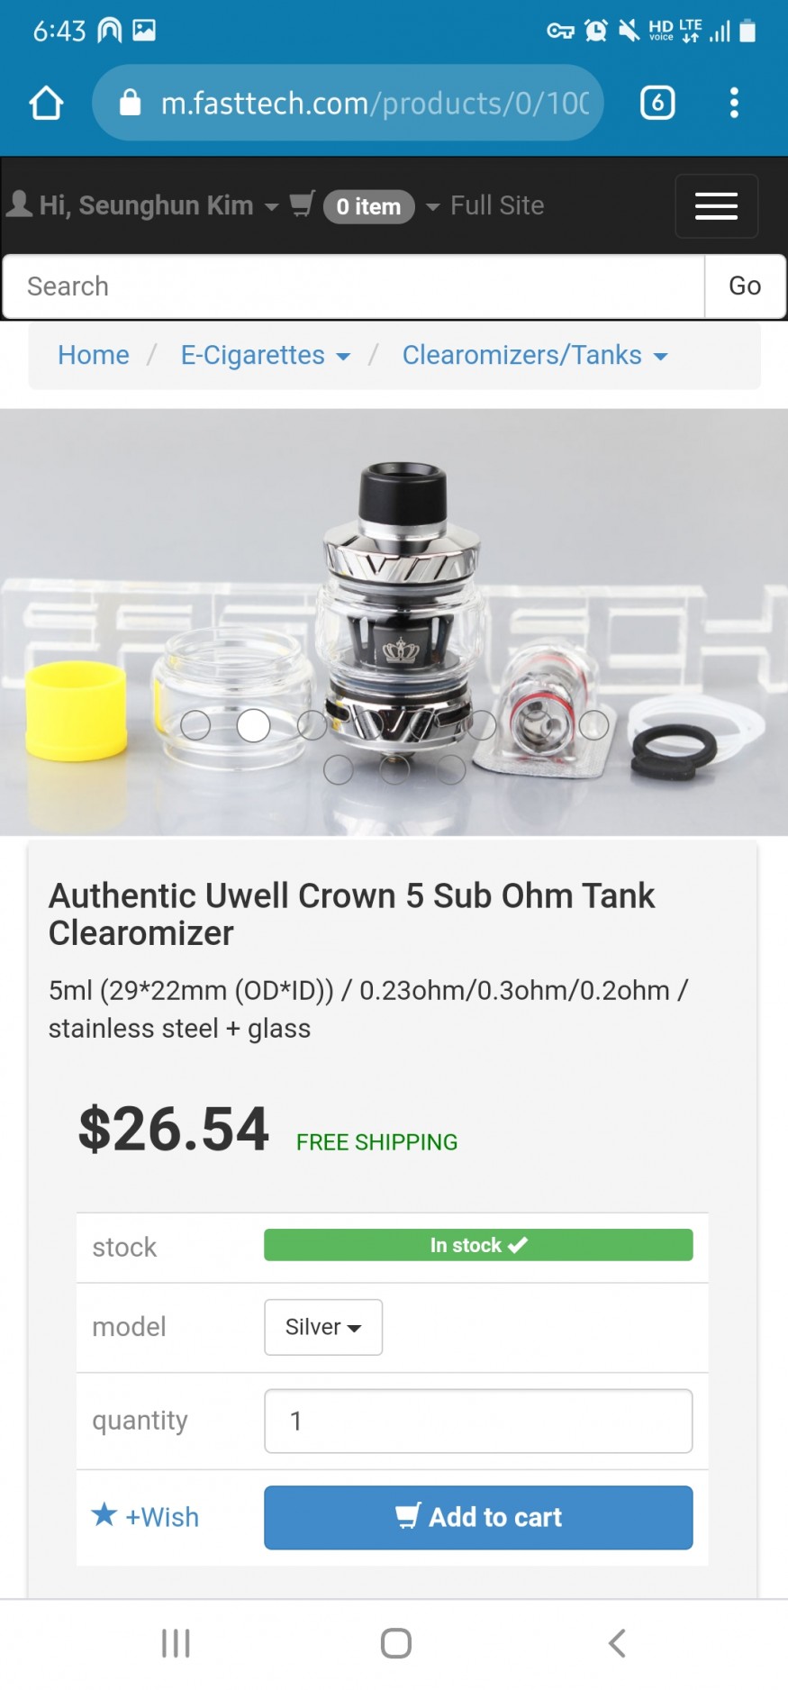This screenshot has height=1690, width=788.
Task: Tap the padlock site security icon
Action: click(x=131, y=103)
